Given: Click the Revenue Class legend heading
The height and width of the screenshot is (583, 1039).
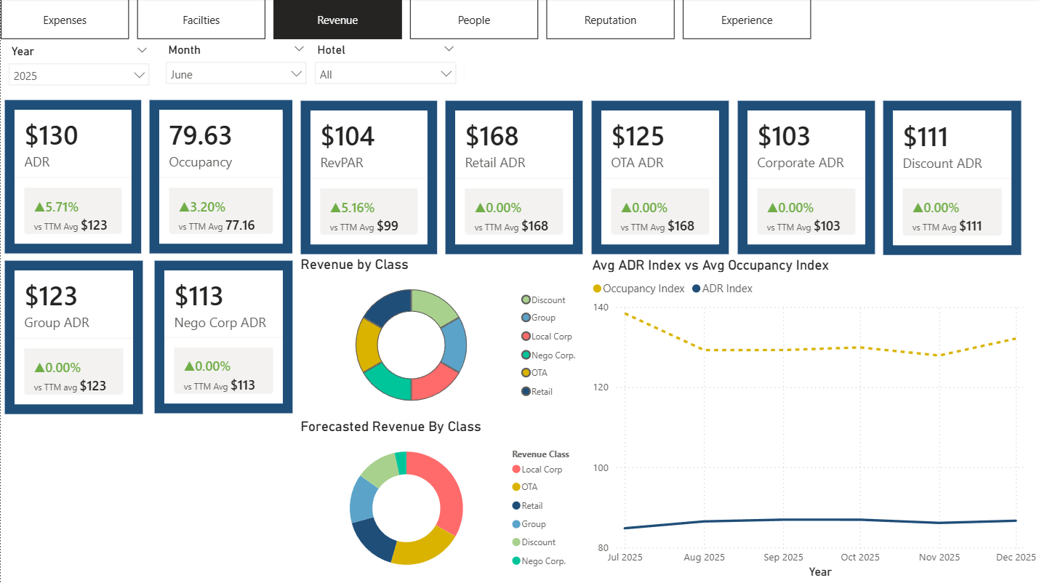Looking at the screenshot, I should (x=540, y=454).
